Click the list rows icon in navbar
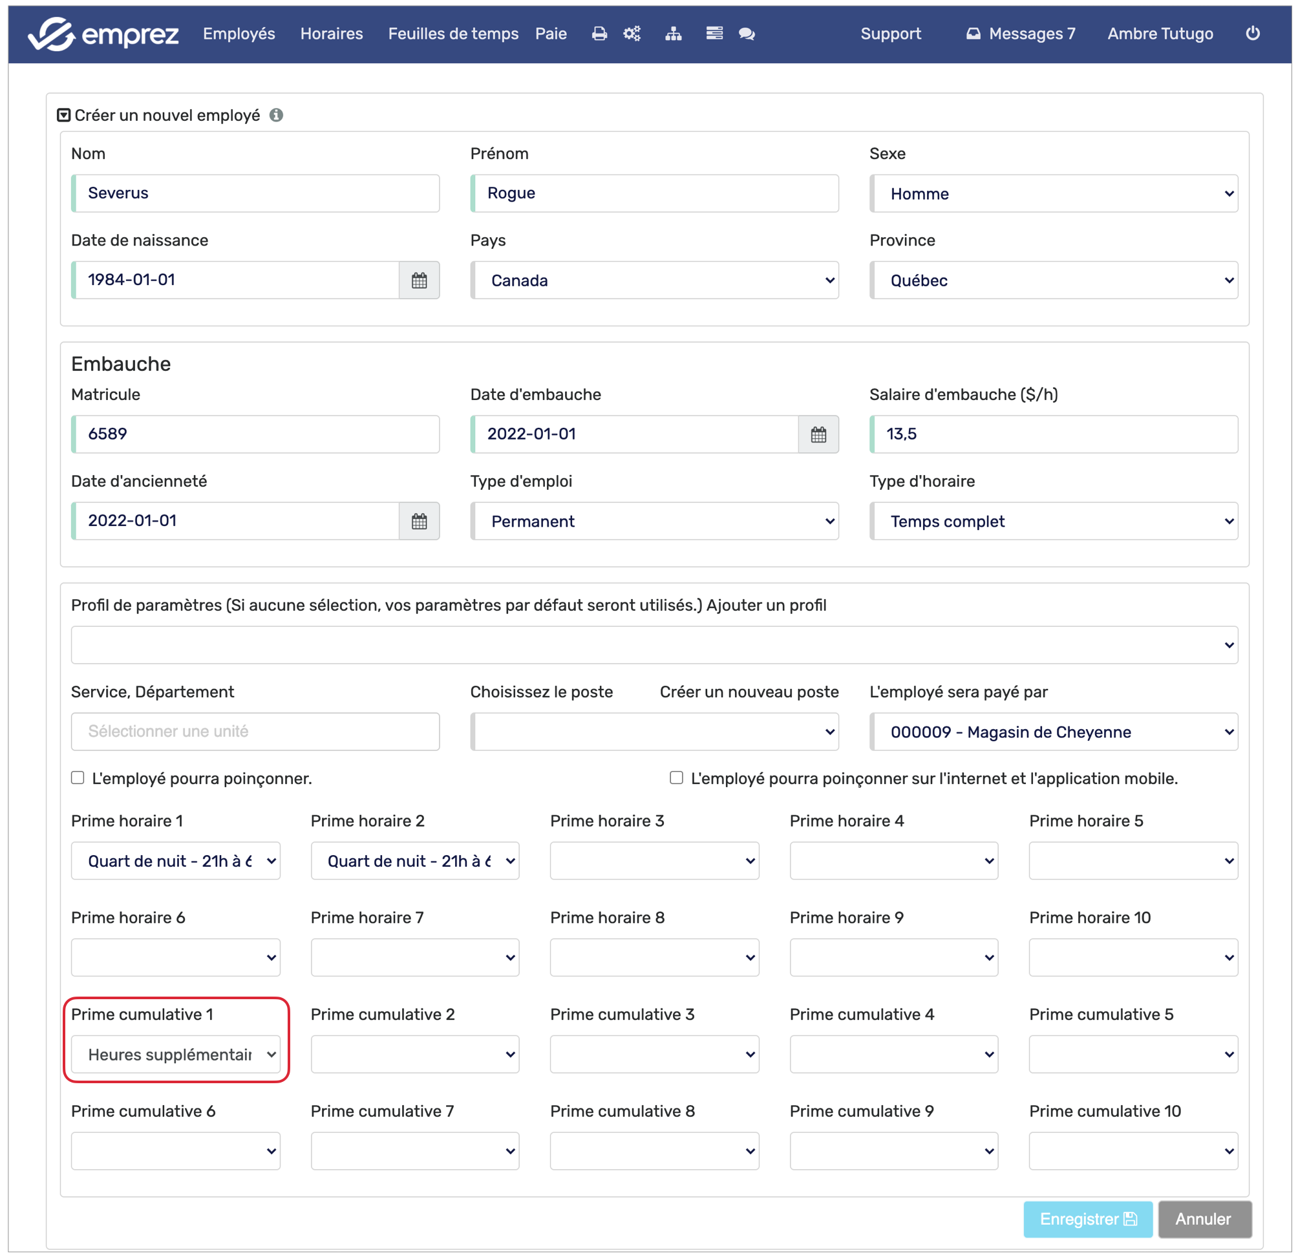 click(x=714, y=34)
